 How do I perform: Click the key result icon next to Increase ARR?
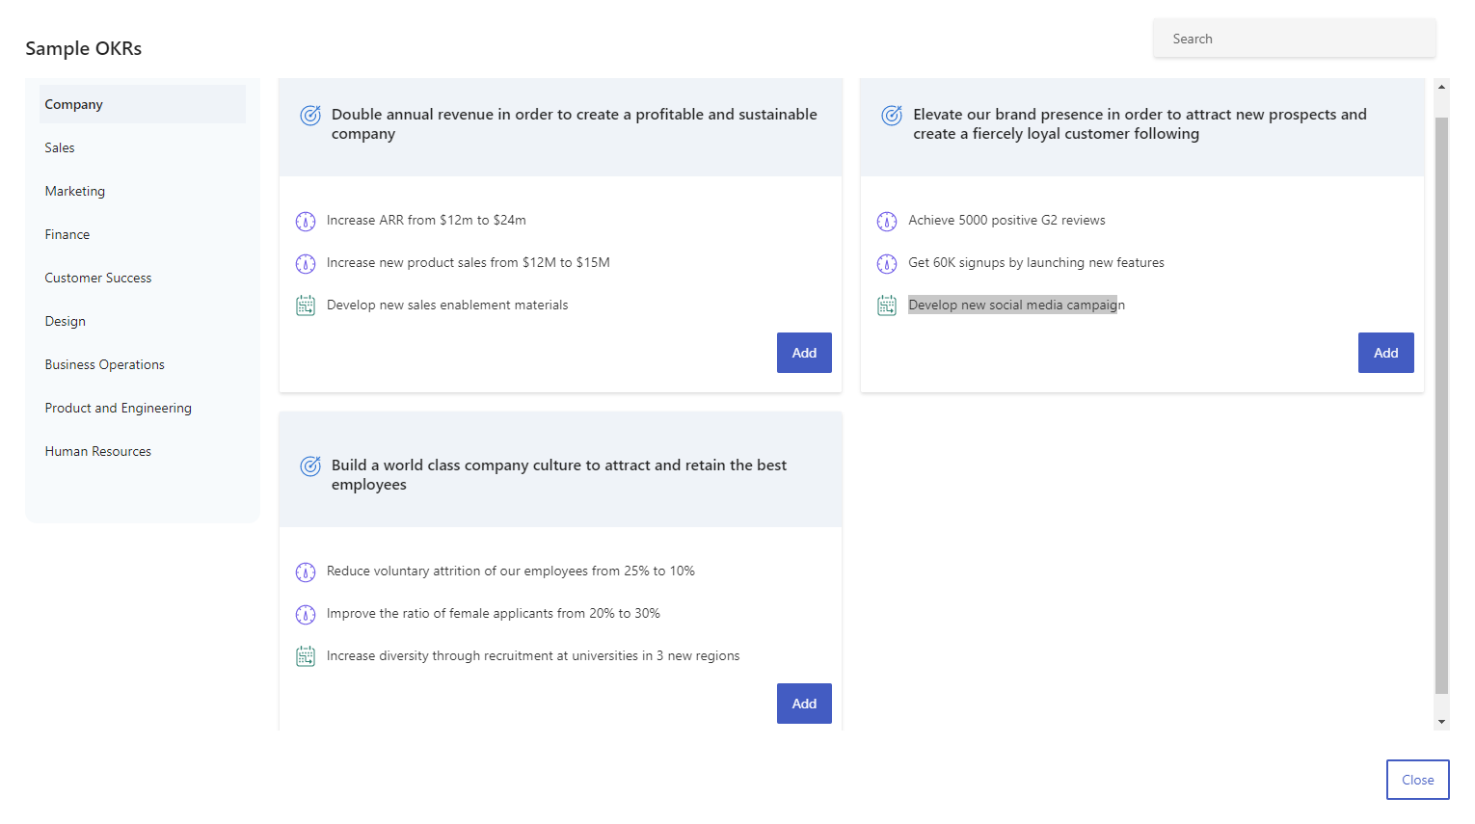(306, 222)
